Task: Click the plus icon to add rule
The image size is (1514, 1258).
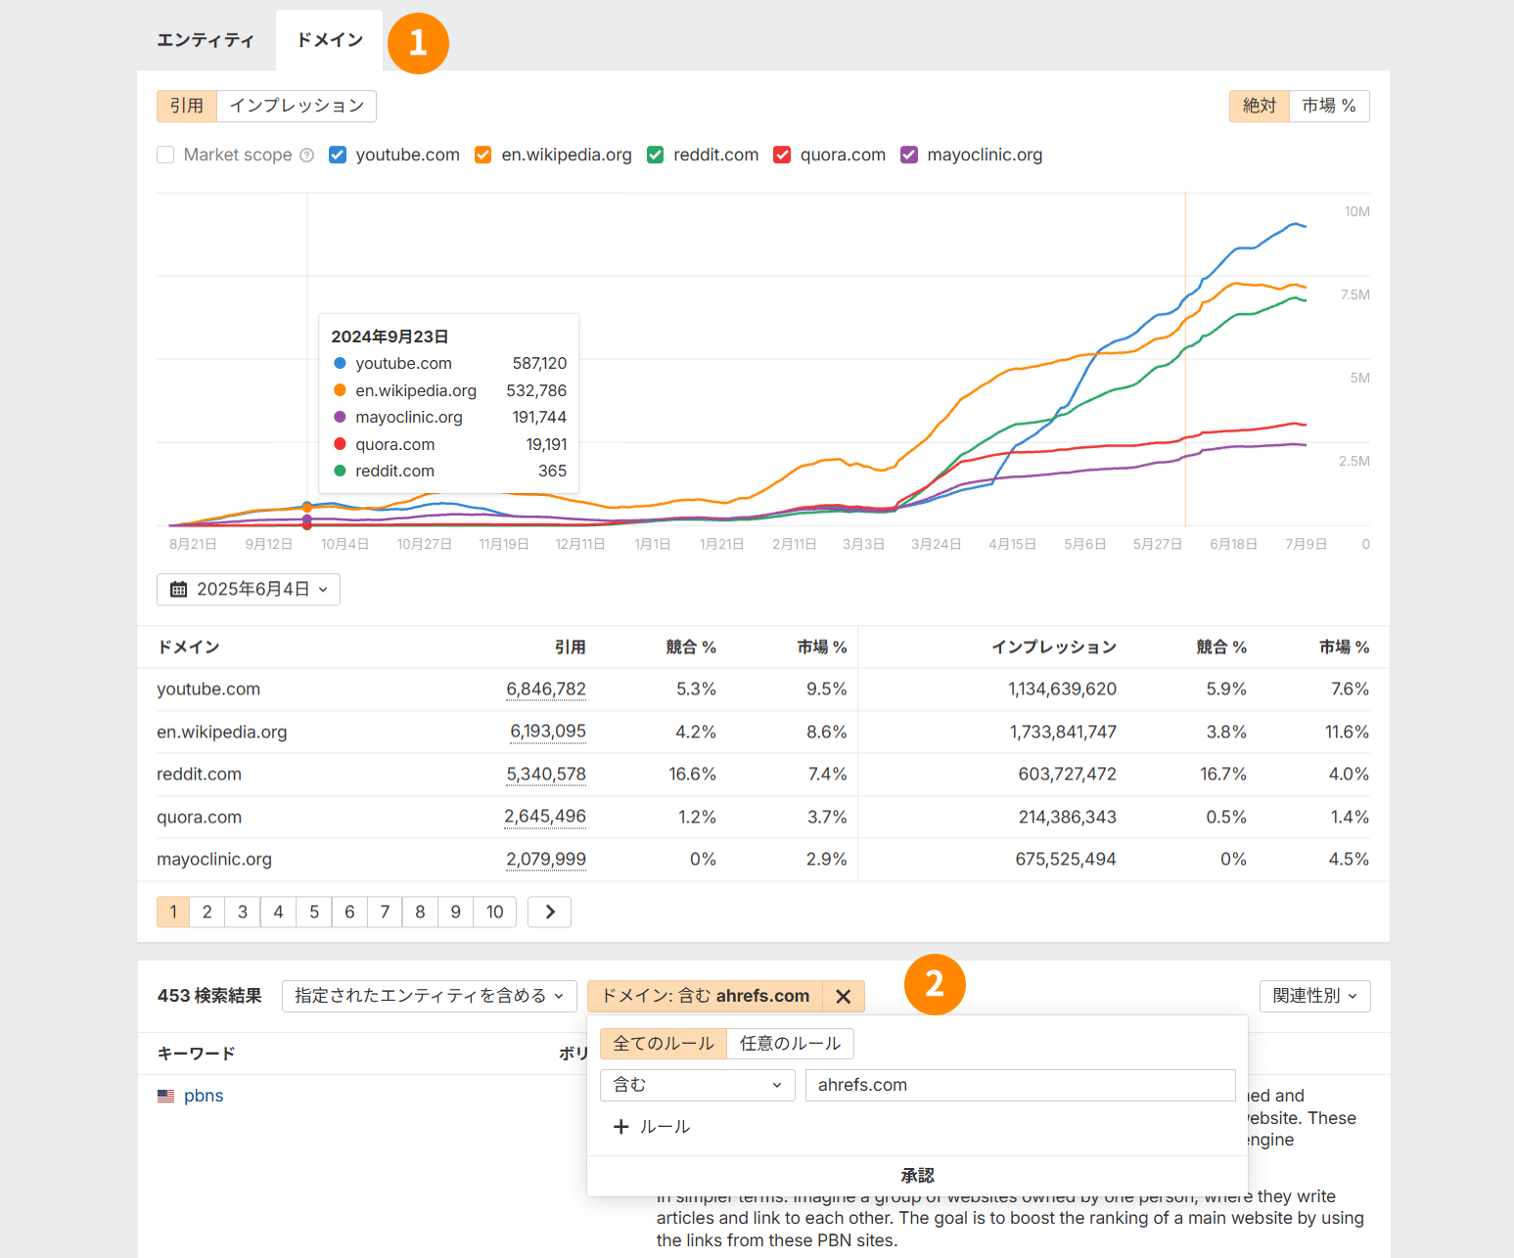Action: pos(620,1127)
